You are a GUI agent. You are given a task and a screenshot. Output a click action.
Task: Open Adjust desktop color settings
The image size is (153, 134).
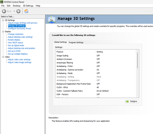pyautogui.click(x=20, y=37)
